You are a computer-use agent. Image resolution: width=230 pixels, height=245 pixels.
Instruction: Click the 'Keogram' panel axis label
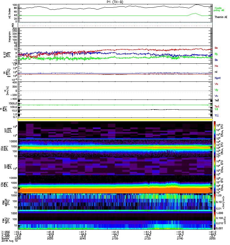[x=10, y=36]
